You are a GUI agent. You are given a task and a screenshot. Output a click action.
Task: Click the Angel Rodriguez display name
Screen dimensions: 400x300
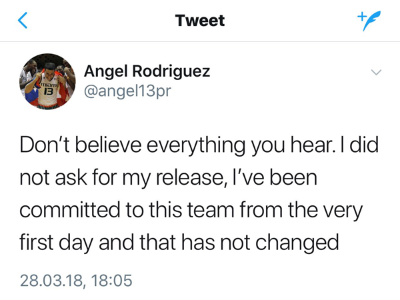(x=146, y=71)
